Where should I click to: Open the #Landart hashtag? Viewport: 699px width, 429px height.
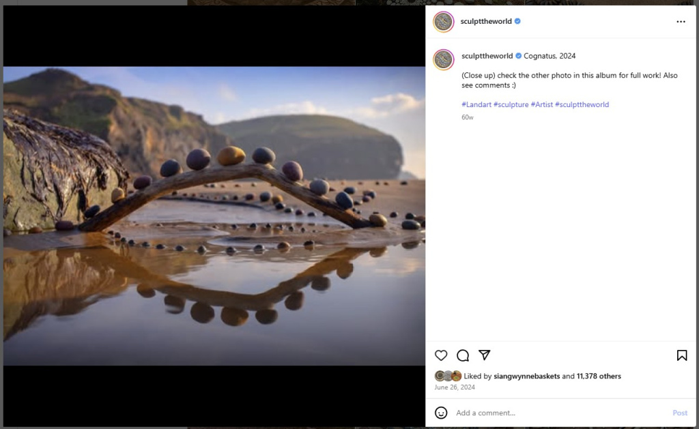476,104
